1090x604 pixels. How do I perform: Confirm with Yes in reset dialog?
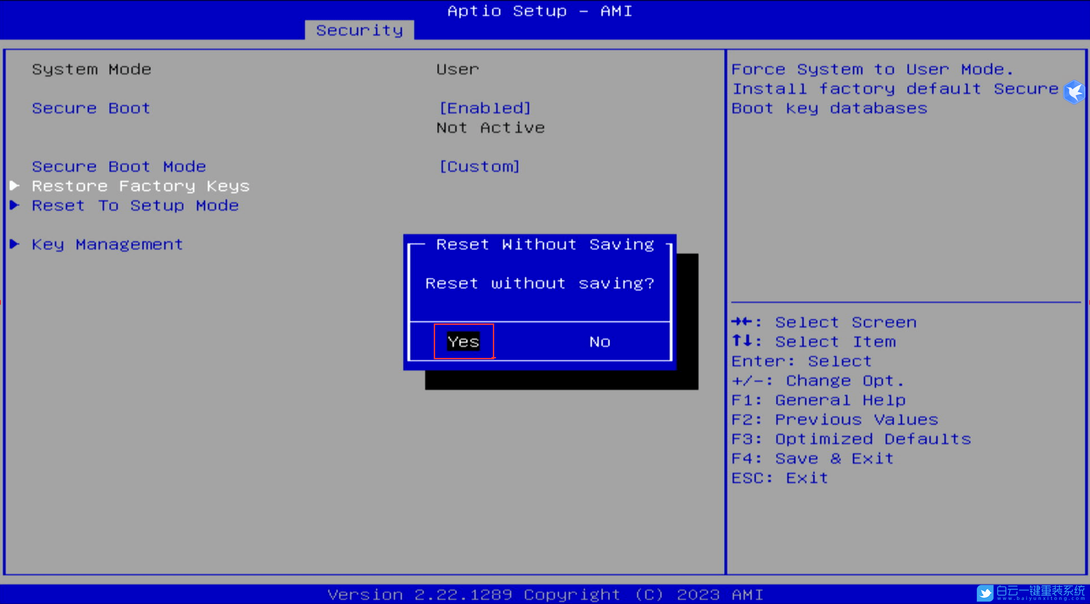pyautogui.click(x=463, y=342)
